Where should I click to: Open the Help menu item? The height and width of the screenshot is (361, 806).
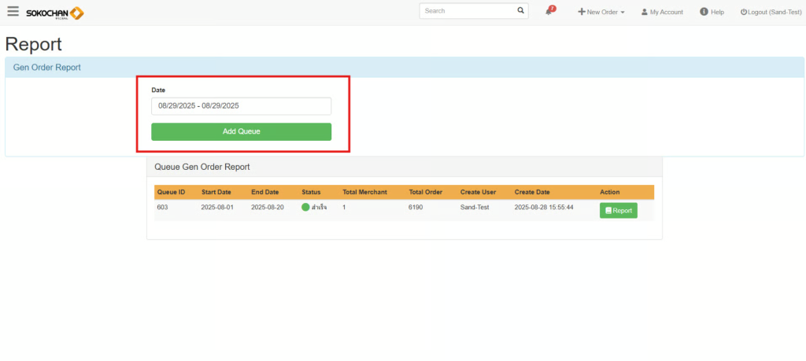(712, 12)
